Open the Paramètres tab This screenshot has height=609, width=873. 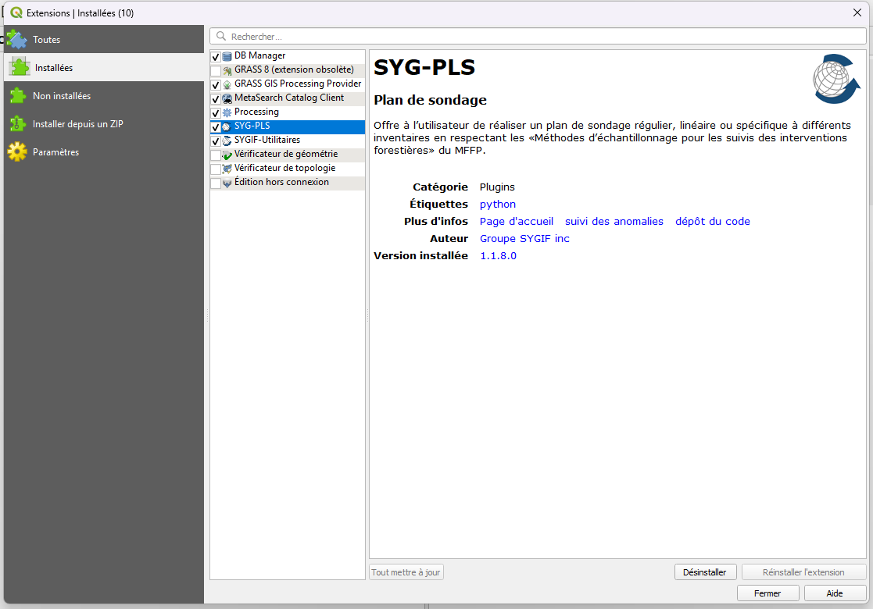[x=55, y=152]
